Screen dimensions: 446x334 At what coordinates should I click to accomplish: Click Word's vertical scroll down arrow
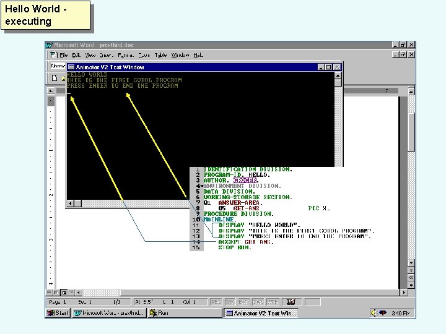[x=411, y=263]
